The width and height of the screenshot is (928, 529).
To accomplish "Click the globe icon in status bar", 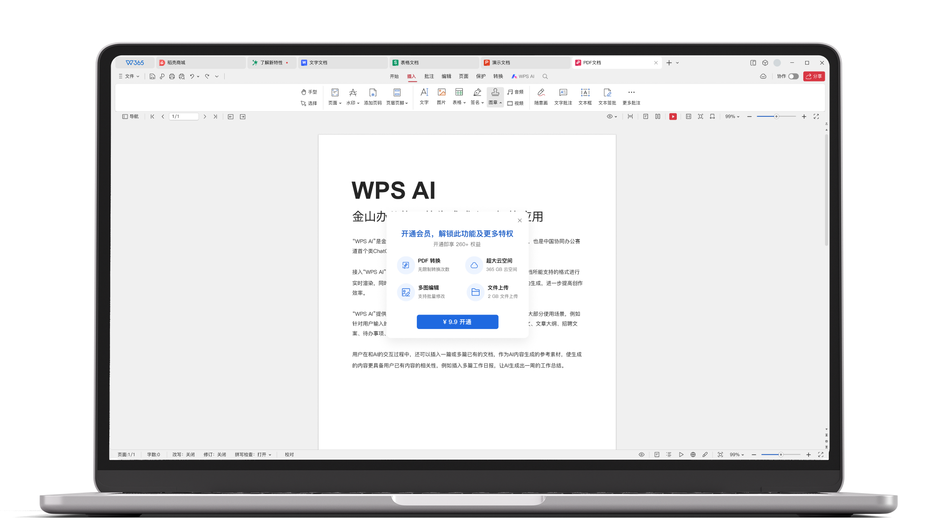I will (693, 455).
